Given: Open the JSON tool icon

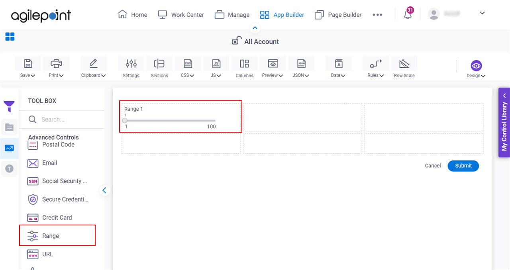Looking at the screenshot, I should pyautogui.click(x=302, y=63).
